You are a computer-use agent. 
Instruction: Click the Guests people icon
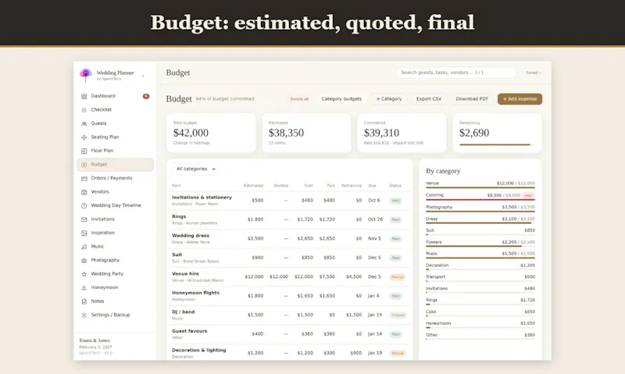click(x=84, y=123)
